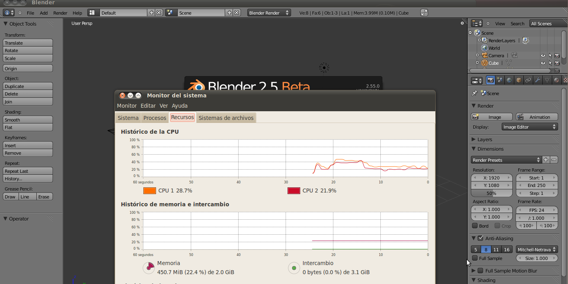Add a render preset with plus button
This screenshot has height=284, width=568.
[x=546, y=160]
